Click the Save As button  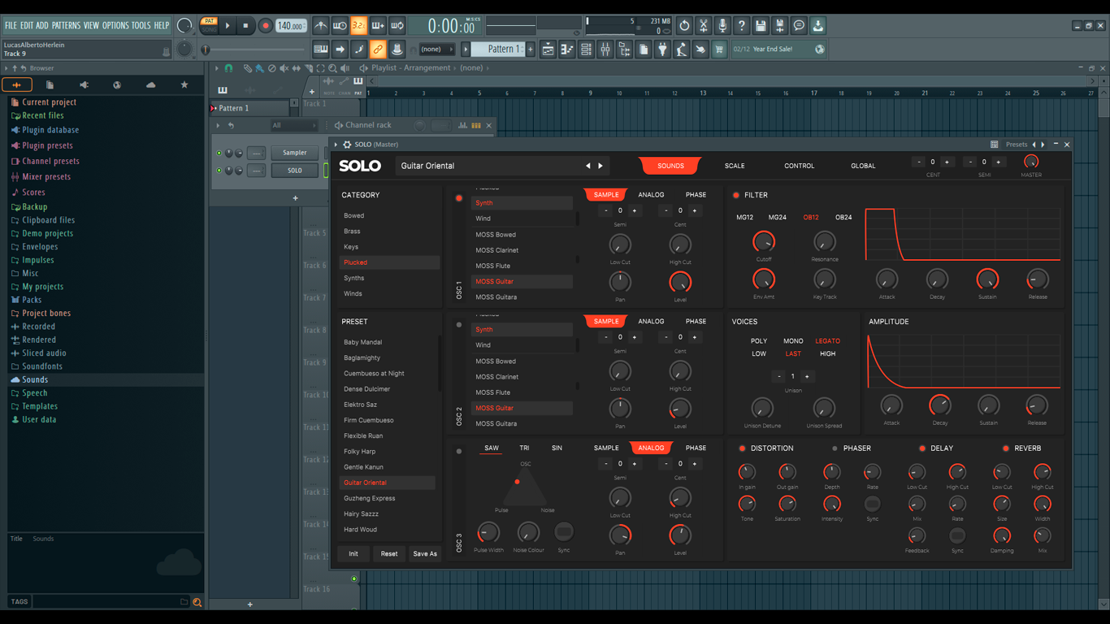[425, 554]
